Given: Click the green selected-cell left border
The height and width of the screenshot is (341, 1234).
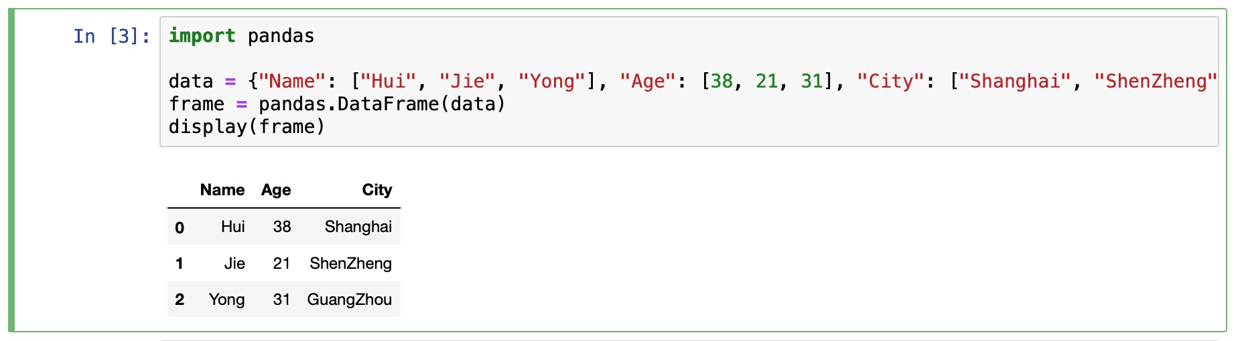Looking at the screenshot, I should 11,170.
